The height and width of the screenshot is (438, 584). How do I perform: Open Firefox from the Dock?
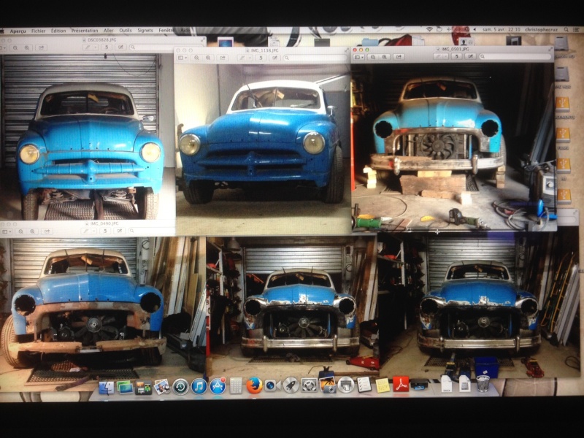[x=254, y=385]
